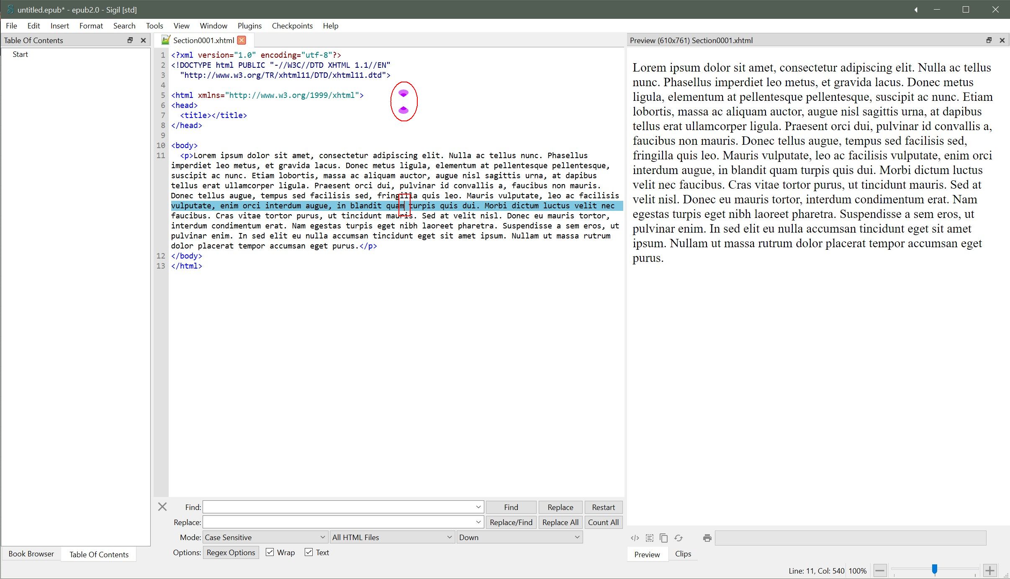Click the Replace All button
1010x579 pixels.
click(560, 522)
